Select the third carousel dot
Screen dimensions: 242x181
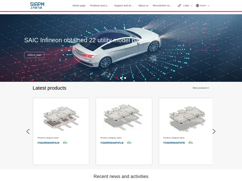pos(125,78)
